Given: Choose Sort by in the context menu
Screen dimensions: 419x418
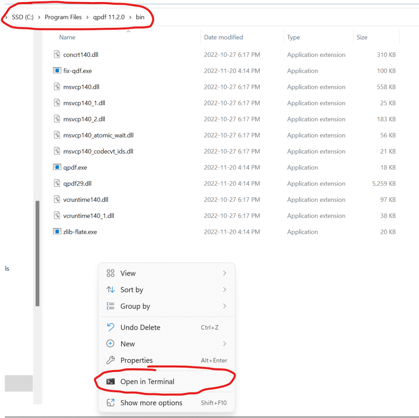Looking at the screenshot, I should pyautogui.click(x=167, y=289).
